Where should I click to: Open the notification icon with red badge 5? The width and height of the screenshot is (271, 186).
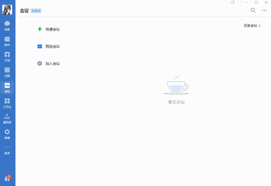[x=7, y=178]
